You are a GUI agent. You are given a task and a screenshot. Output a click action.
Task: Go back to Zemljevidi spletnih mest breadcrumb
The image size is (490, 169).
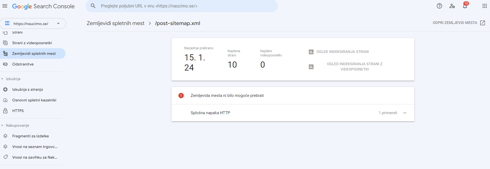tap(116, 23)
